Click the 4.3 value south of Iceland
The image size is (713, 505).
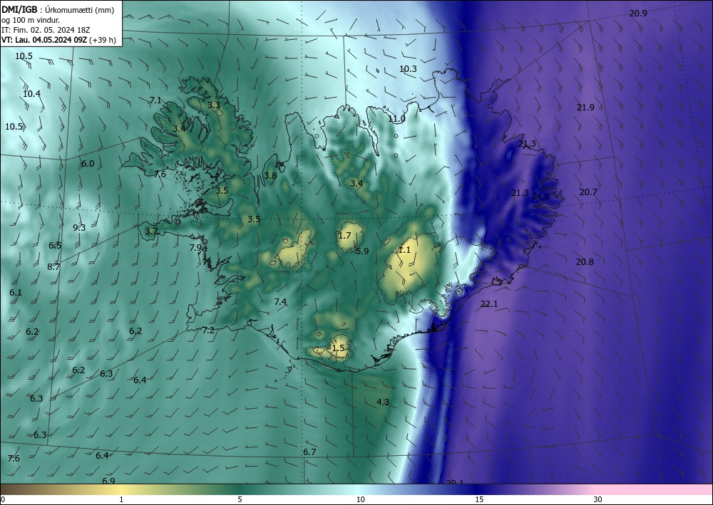pyautogui.click(x=384, y=402)
